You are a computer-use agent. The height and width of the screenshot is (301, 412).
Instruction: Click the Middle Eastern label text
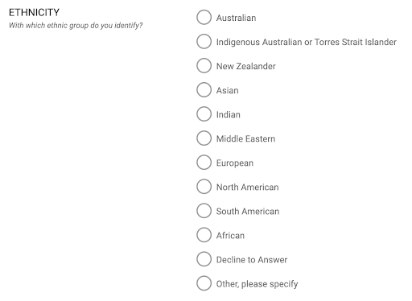(x=245, y=138)
